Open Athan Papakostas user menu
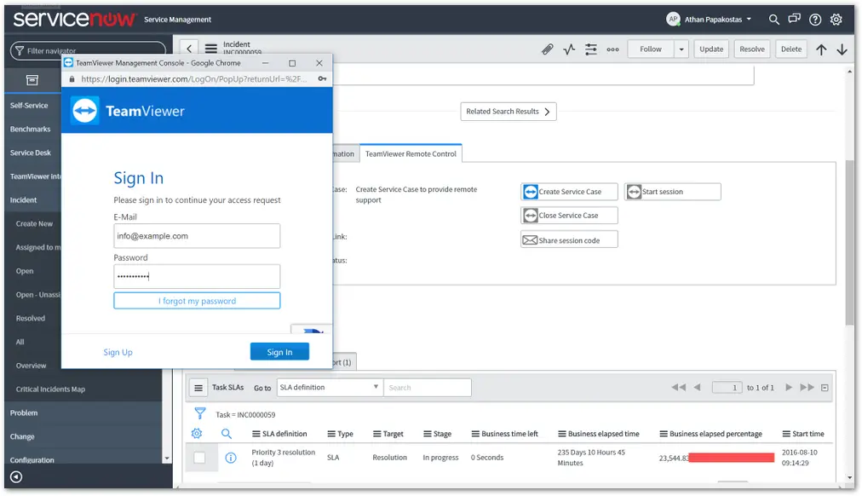 pyautogui.click(x=708, y=20)
